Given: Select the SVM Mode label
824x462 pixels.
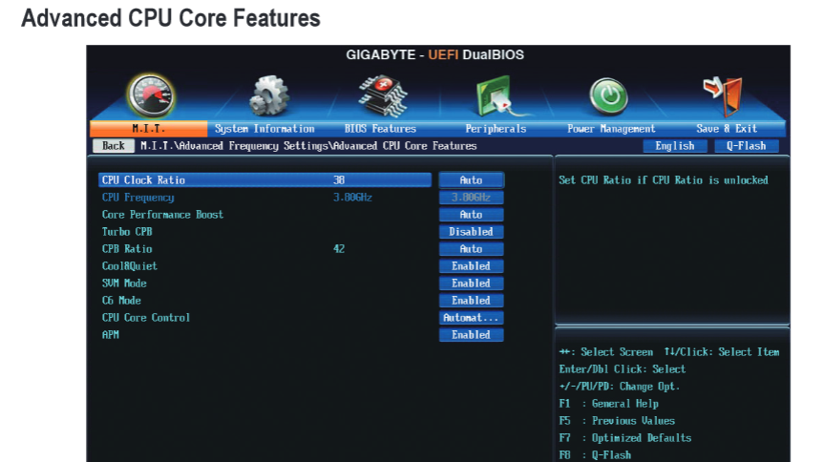Looking at the screenshot, I should [x=124, y=283].
